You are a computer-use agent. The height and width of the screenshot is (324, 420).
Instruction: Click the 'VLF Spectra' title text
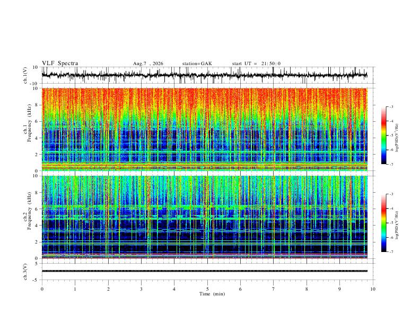click(60, 64)
